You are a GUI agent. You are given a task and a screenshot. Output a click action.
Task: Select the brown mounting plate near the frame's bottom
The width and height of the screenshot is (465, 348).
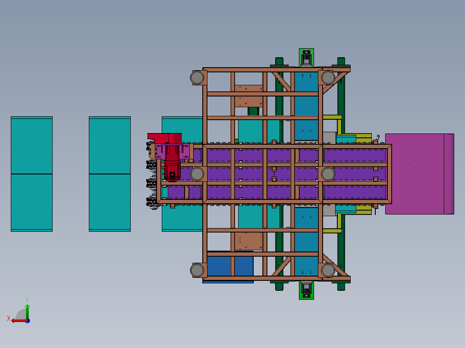[248, 241]
